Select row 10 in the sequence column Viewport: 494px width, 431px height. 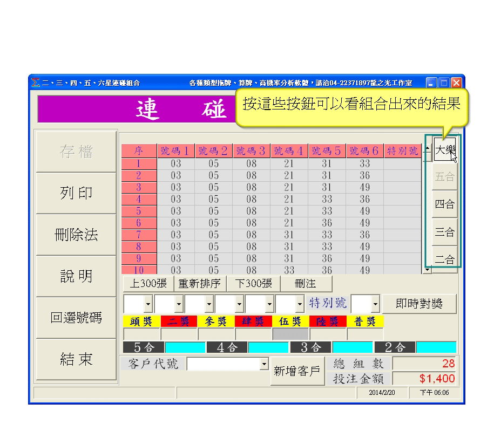click(139, 270)
